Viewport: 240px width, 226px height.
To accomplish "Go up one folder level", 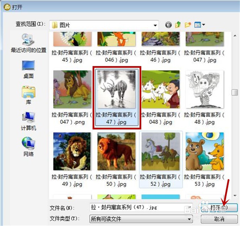I will coord(178,25).
